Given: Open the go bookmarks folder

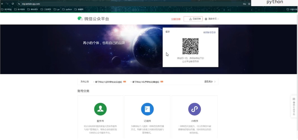Looking at the screenshot, I should tap(57, 9).
